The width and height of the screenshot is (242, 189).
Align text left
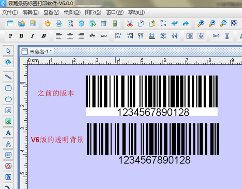59,36
